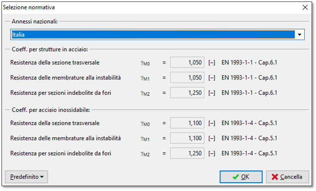Select the Italia combo box field

pyautogui.click(x=157, y=35)
